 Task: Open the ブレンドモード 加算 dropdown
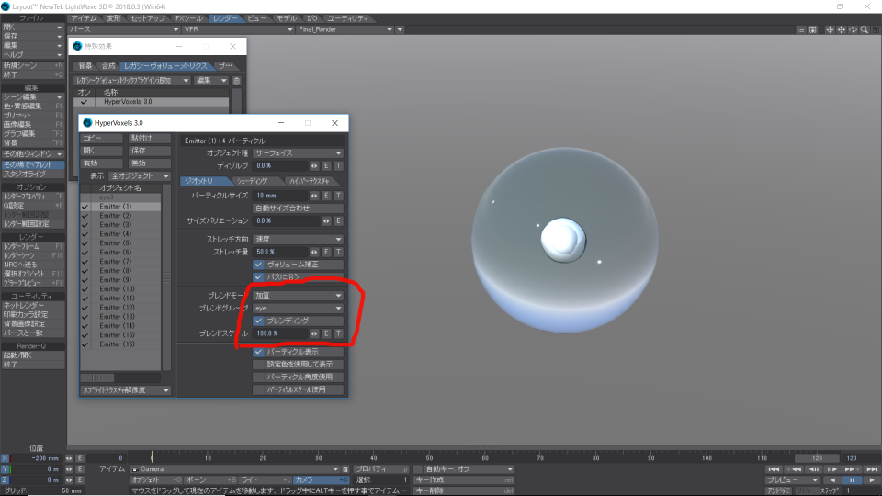298,295
